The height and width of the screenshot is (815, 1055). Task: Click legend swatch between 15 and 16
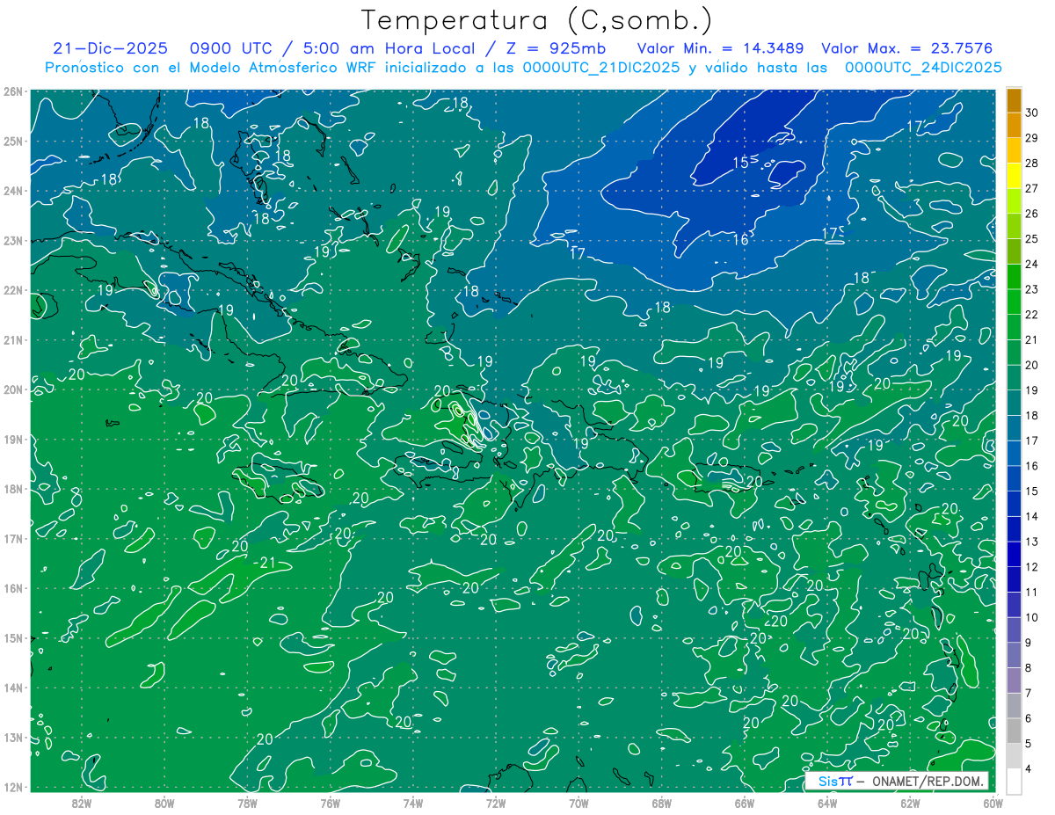1014,478
